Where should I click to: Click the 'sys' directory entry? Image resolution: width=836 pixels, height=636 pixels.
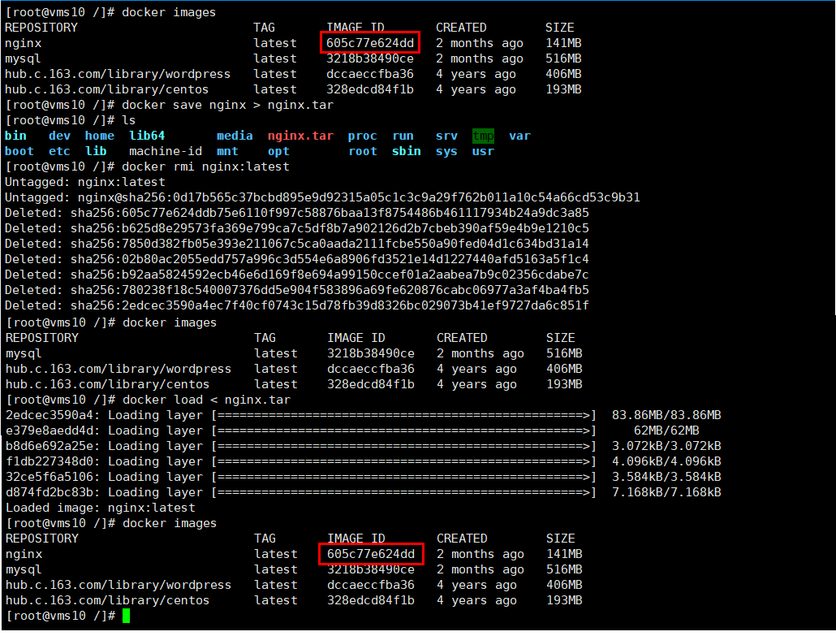point(446,152)
